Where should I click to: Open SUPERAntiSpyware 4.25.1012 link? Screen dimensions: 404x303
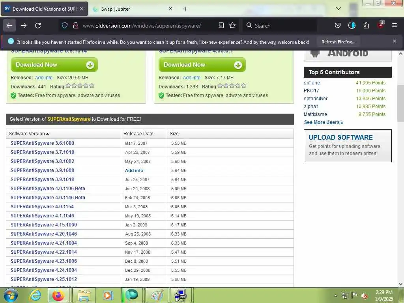[44, 279]
